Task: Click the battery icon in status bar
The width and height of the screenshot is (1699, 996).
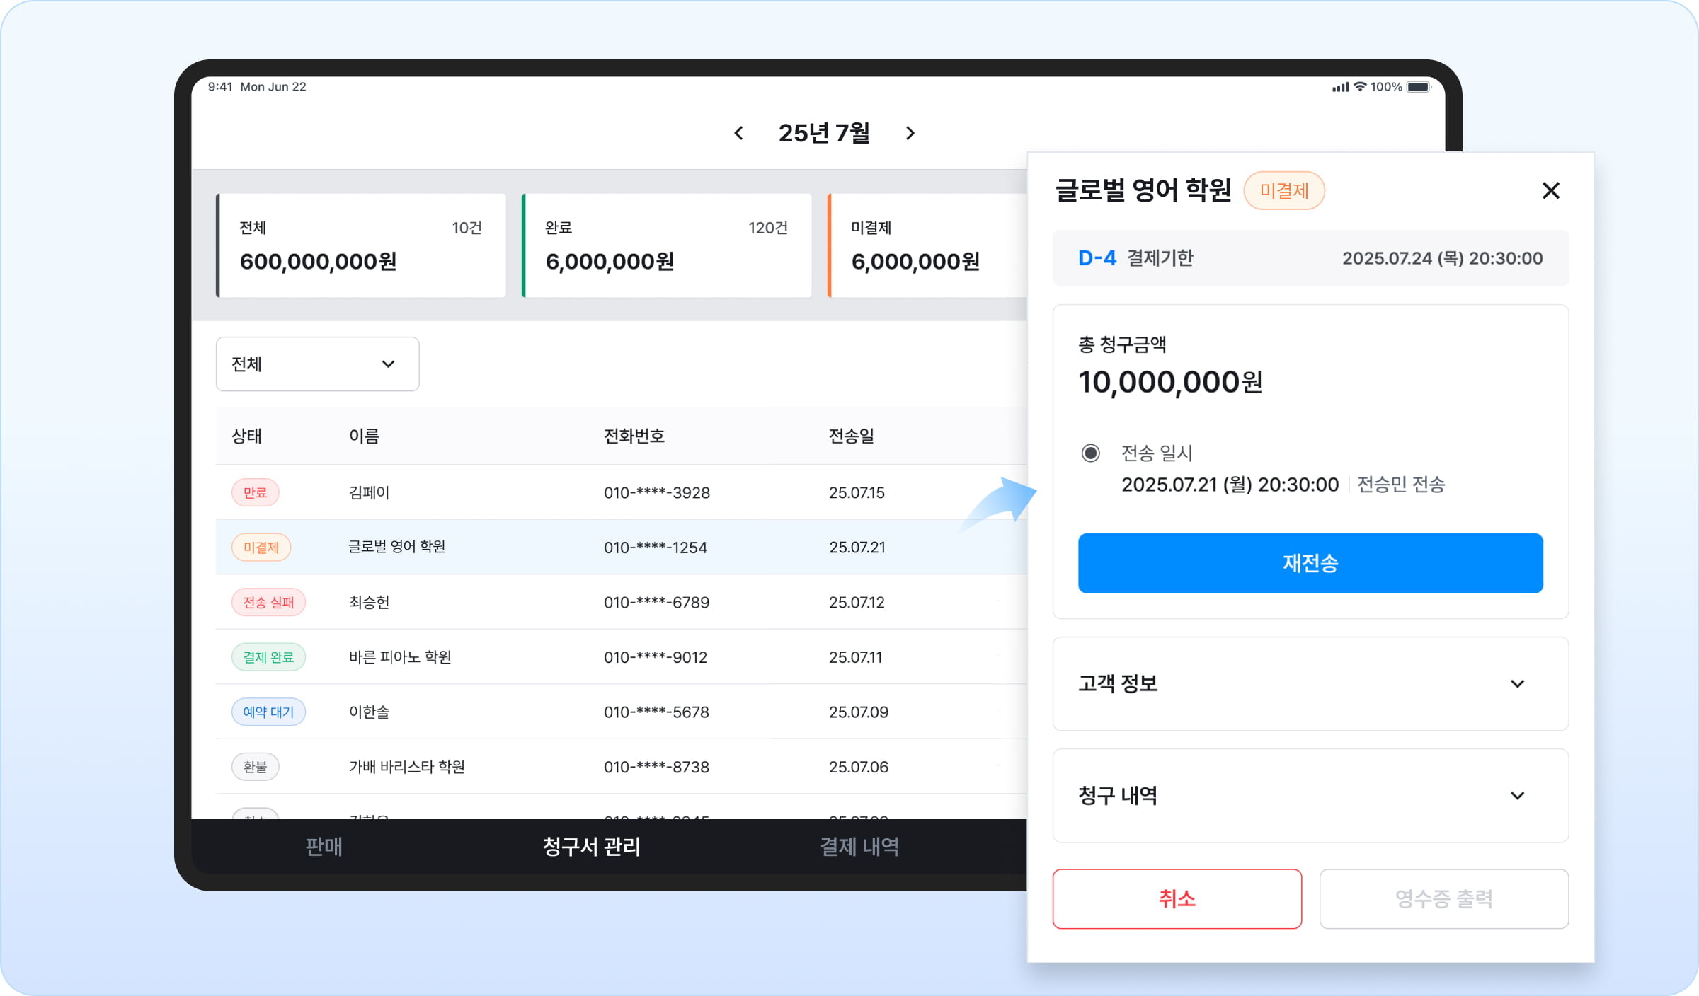Action: pos(1419,87)
